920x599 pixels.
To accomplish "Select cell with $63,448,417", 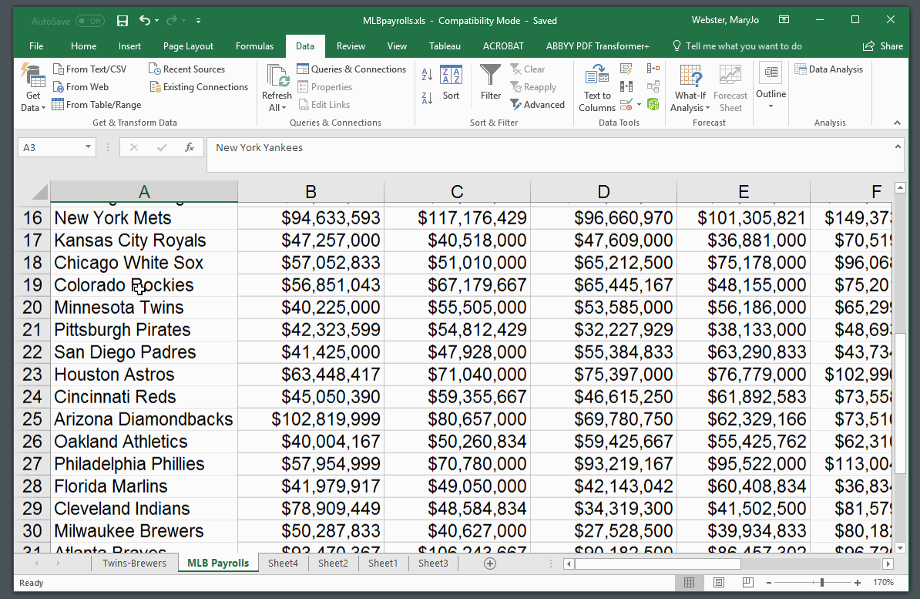I will tap(311, 375).
